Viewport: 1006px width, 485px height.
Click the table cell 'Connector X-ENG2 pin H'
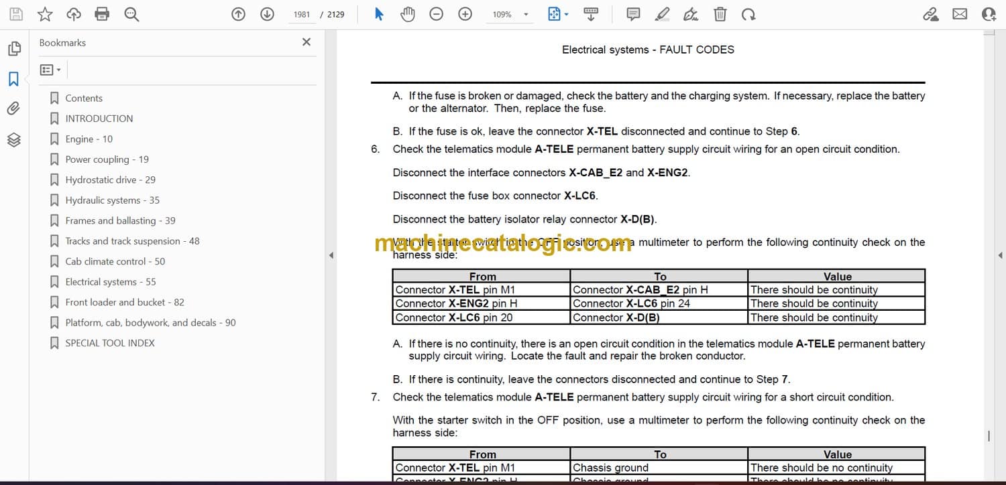tap(481, 303)
